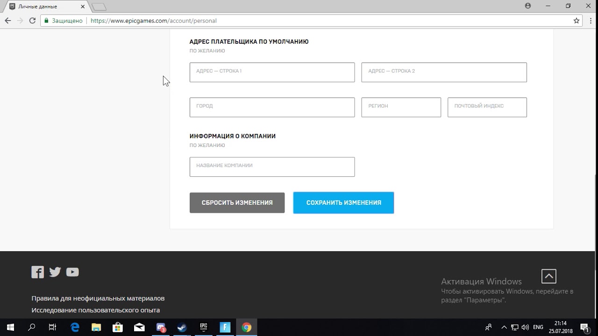The width and height of the screenshot is (598, 336).
Task: Click the green secure padlock icon
Action: (46, 21)
